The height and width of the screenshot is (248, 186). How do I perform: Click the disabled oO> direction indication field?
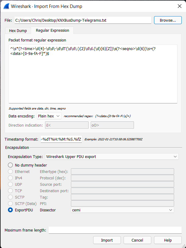tap(112, 125)
